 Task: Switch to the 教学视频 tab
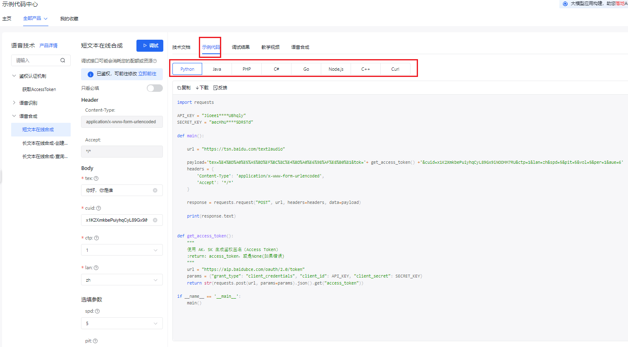click(x=270, y=47)
